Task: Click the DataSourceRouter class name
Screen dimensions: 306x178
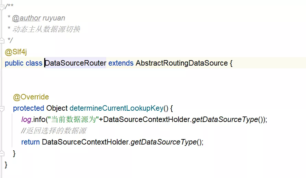Action: point(76,63)
